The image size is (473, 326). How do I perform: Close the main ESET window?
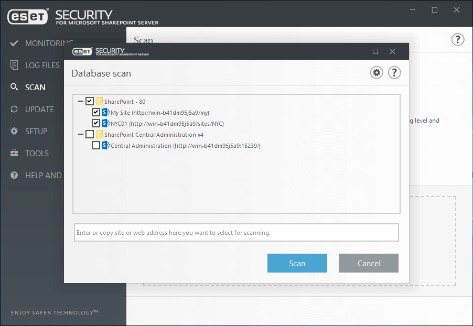(x=456, y=10)
